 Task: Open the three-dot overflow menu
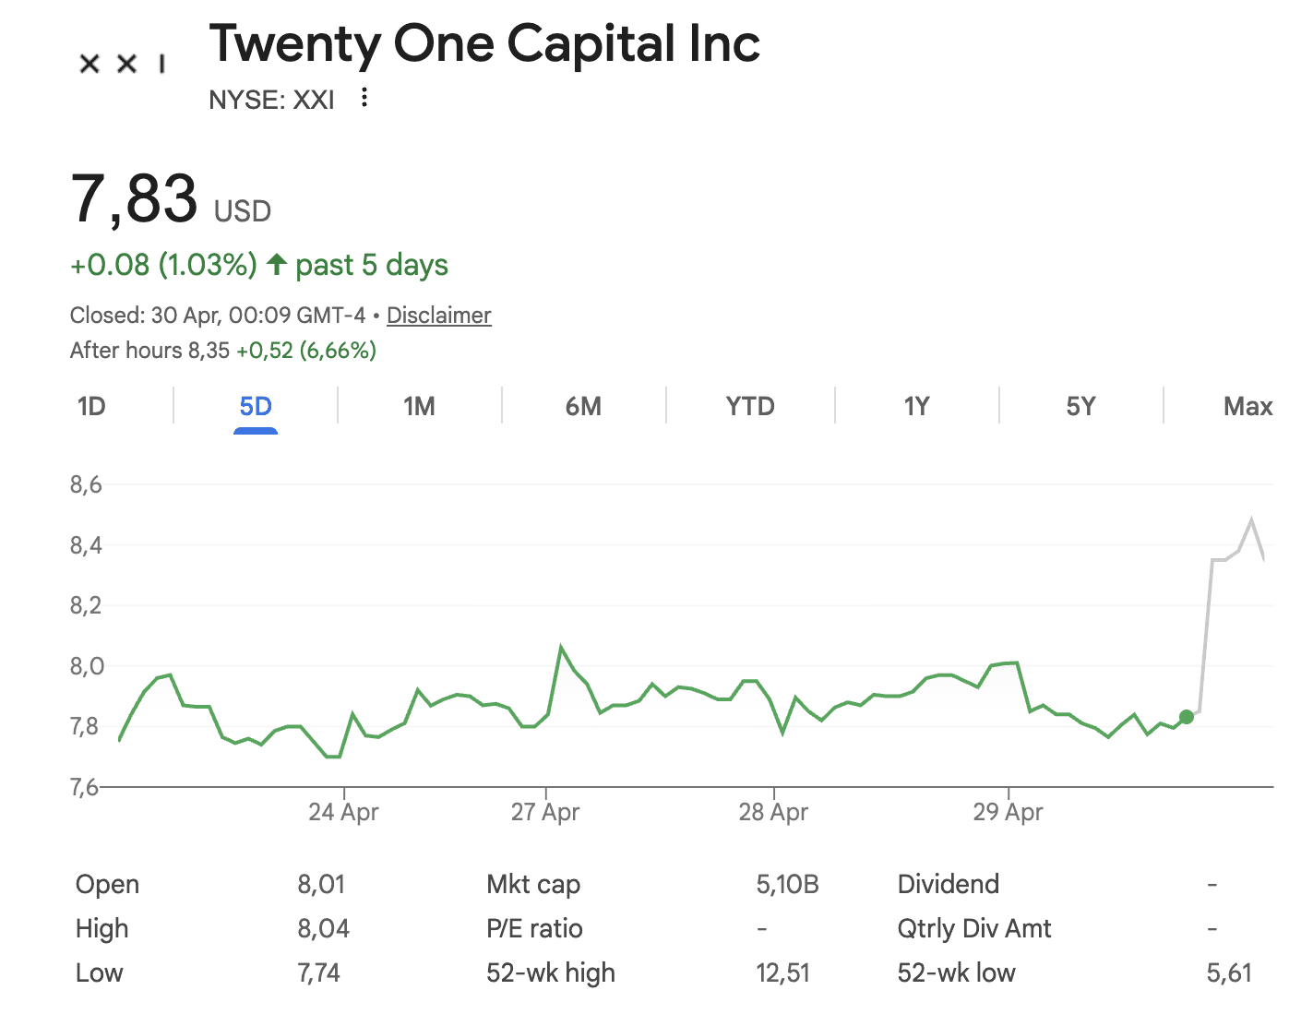(364, 98)
